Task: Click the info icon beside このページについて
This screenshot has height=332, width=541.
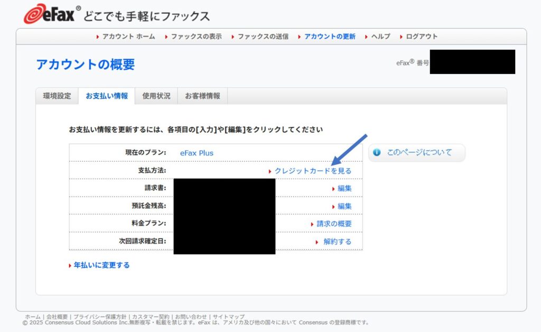Action: click(x=377, y=152)
